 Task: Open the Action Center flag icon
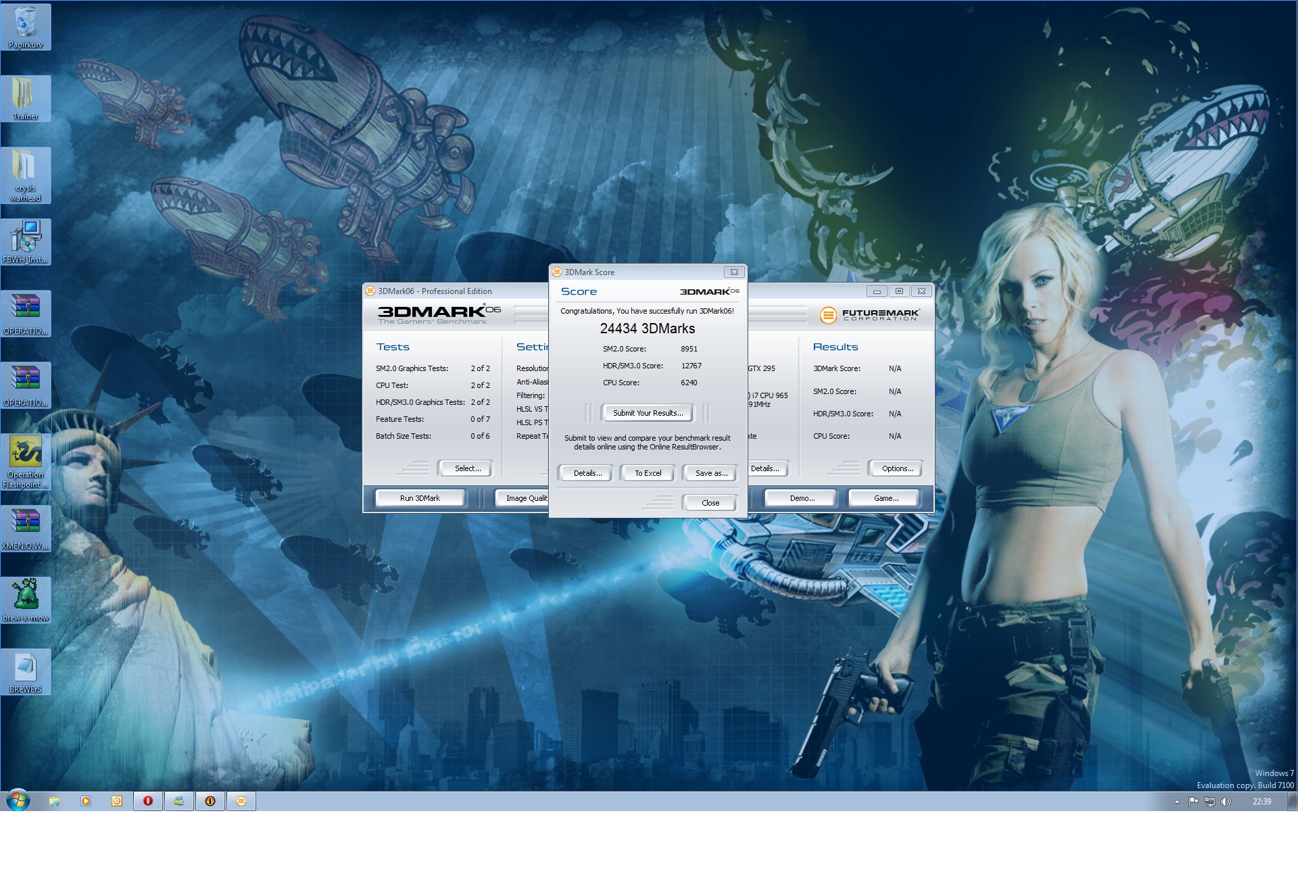click(x=1194, y=802)
